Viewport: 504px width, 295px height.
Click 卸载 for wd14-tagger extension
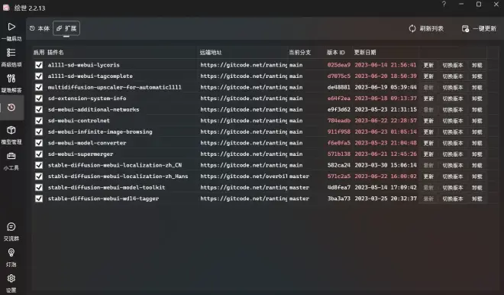(x=477, y=199)
